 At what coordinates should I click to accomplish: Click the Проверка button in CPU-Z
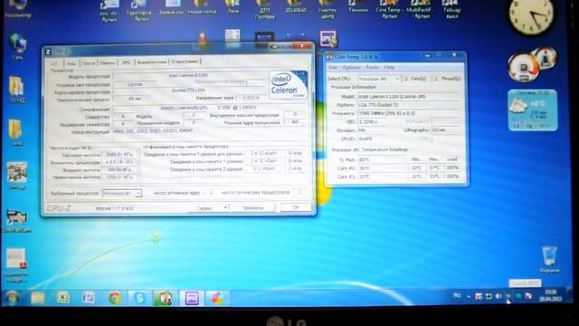coord(252,207)
